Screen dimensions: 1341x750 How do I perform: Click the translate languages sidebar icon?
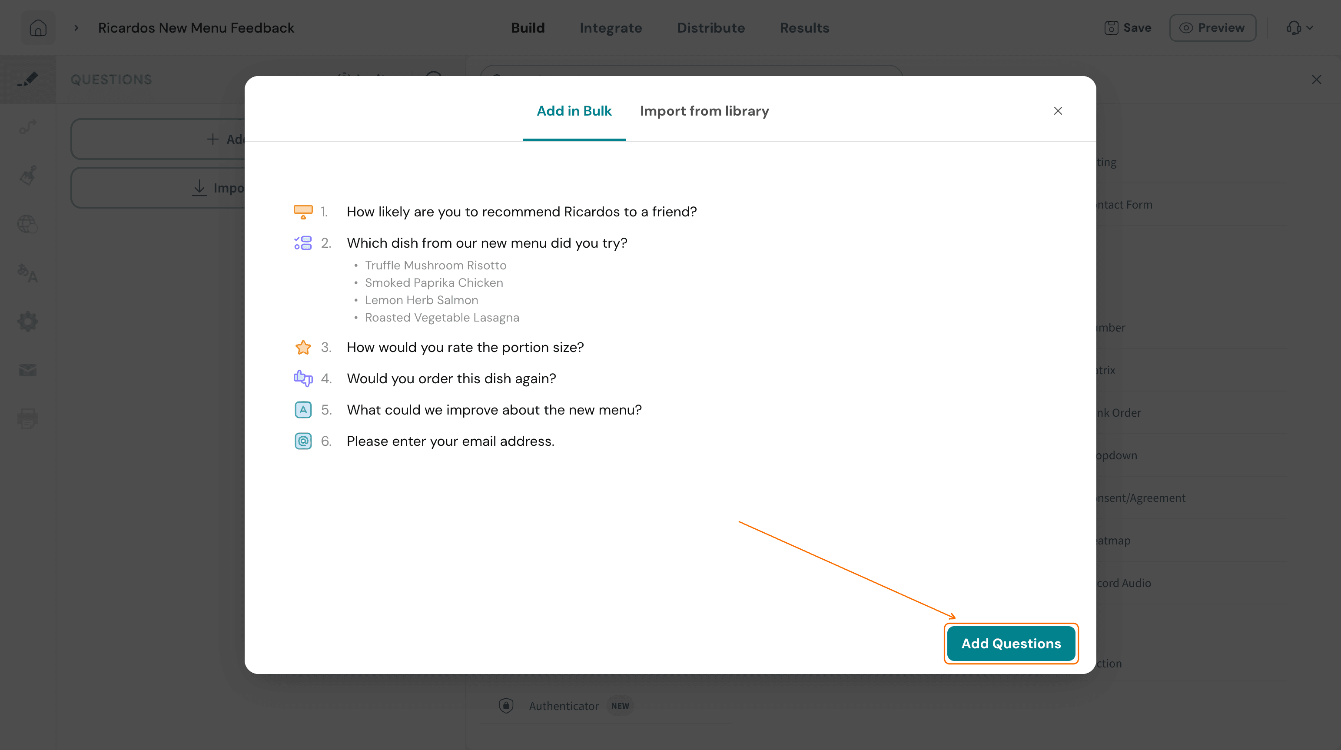(27, 273)
